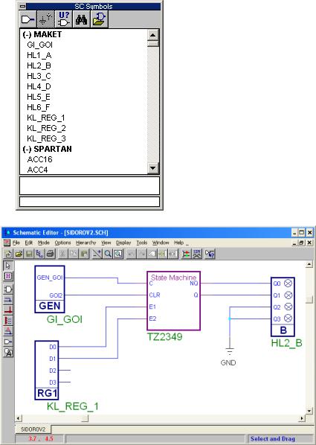Click the open file folder toolbar icon

19,254
